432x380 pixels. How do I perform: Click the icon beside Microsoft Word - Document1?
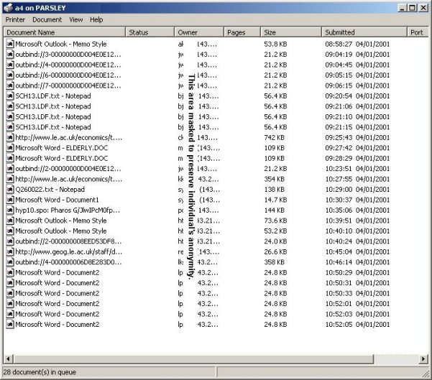(x=10, y=200)
